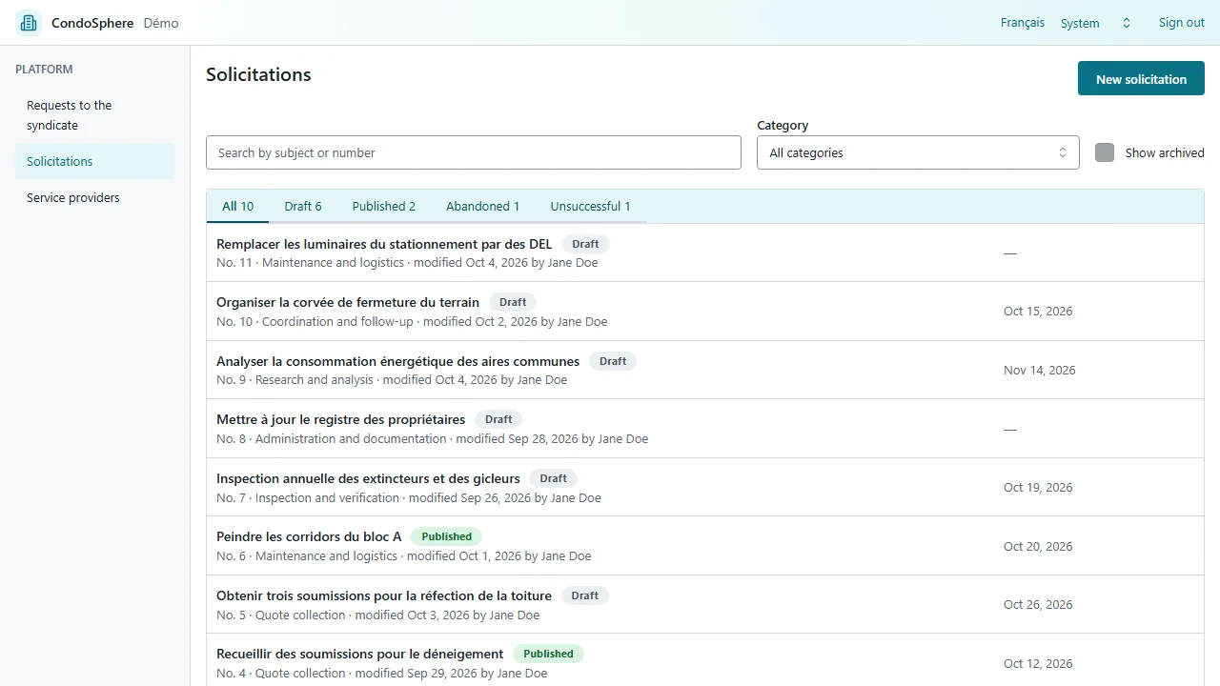This screenshot has height=686, width=1220.
Task: Open 'Analyser la consommation énergétique des aires communes'
Action: click(x=397, y=361)
